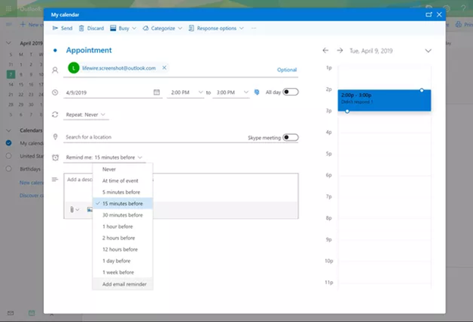Select "30 minutes before" reminder option
This screenshot has height=322, width=473.
[121, 214]
